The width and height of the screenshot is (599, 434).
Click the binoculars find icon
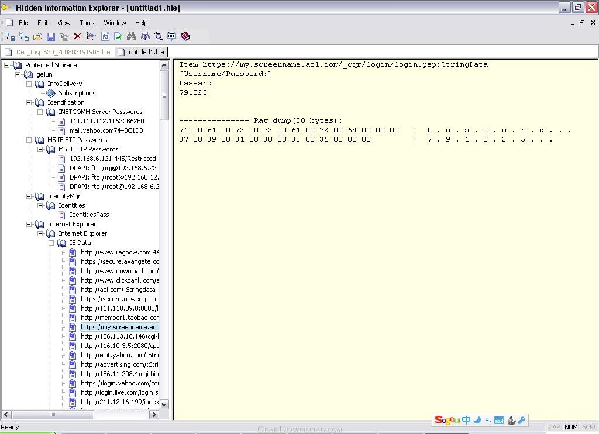[132, 36]
